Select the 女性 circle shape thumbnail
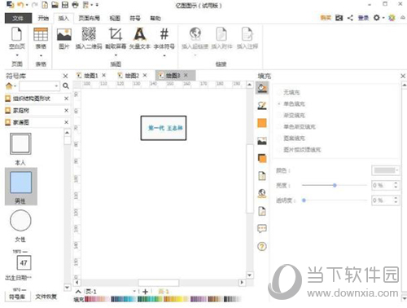 20,221
